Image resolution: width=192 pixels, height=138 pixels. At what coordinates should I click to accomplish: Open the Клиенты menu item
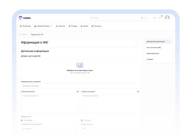pyautogui.click(x=61, y=26)
